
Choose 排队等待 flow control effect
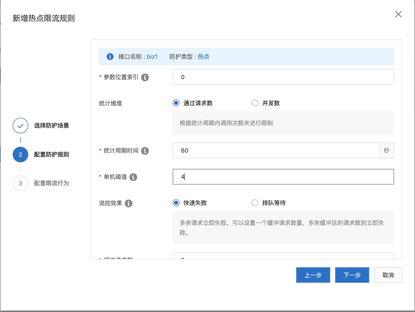(255, 203)
